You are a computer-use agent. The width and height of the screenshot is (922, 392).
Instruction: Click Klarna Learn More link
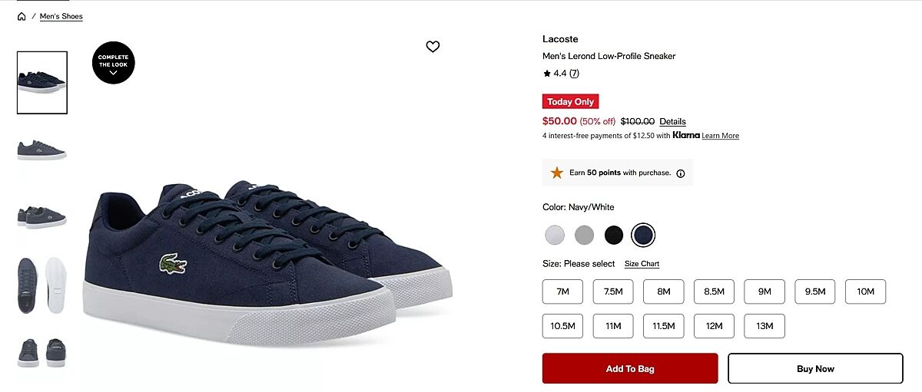[x=720, y=136]
